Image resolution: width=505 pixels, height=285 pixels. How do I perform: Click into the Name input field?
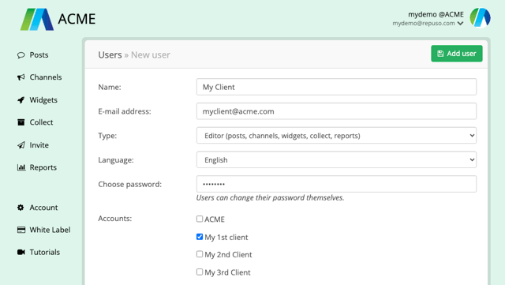tap(336, 87)
